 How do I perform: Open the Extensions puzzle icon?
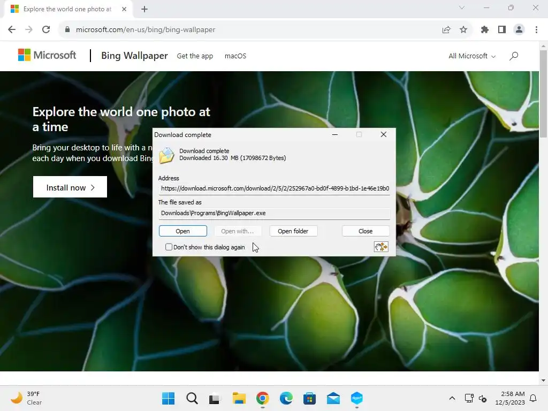[x=484, y=30]
